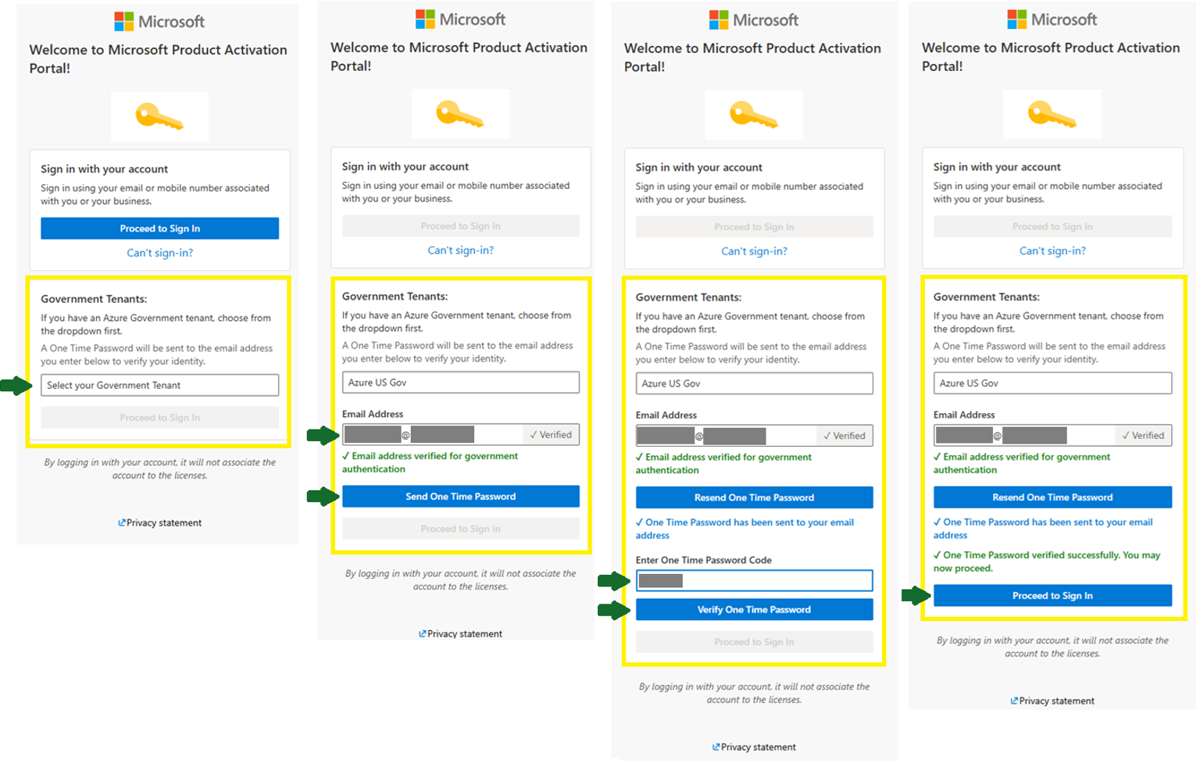Click grayed Proceed to Sign In below Verify One Time Password
The width and height of the screenshot is (1200, 763).
(755, 642)
